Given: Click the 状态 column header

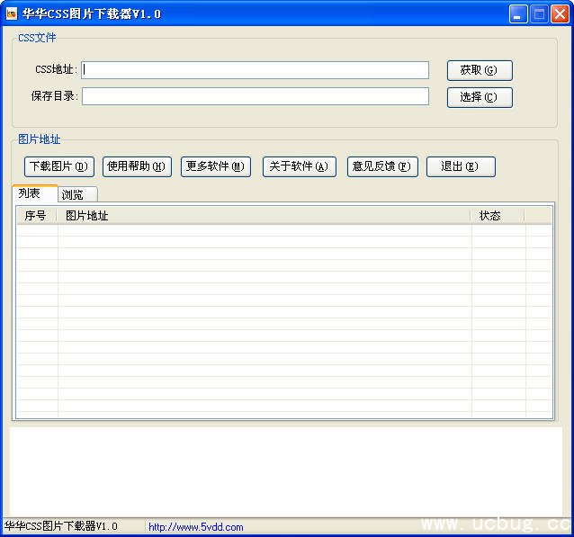Looking at the screenshot, I should pyautogui.click(x=497, y=216).
